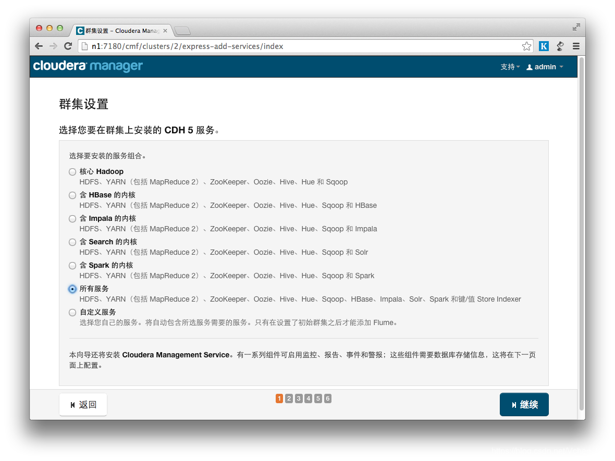The width and height of the screenshot is (615, 461).
Task: Click the Cloudera Manager logo
Action: tap(88, 66)
